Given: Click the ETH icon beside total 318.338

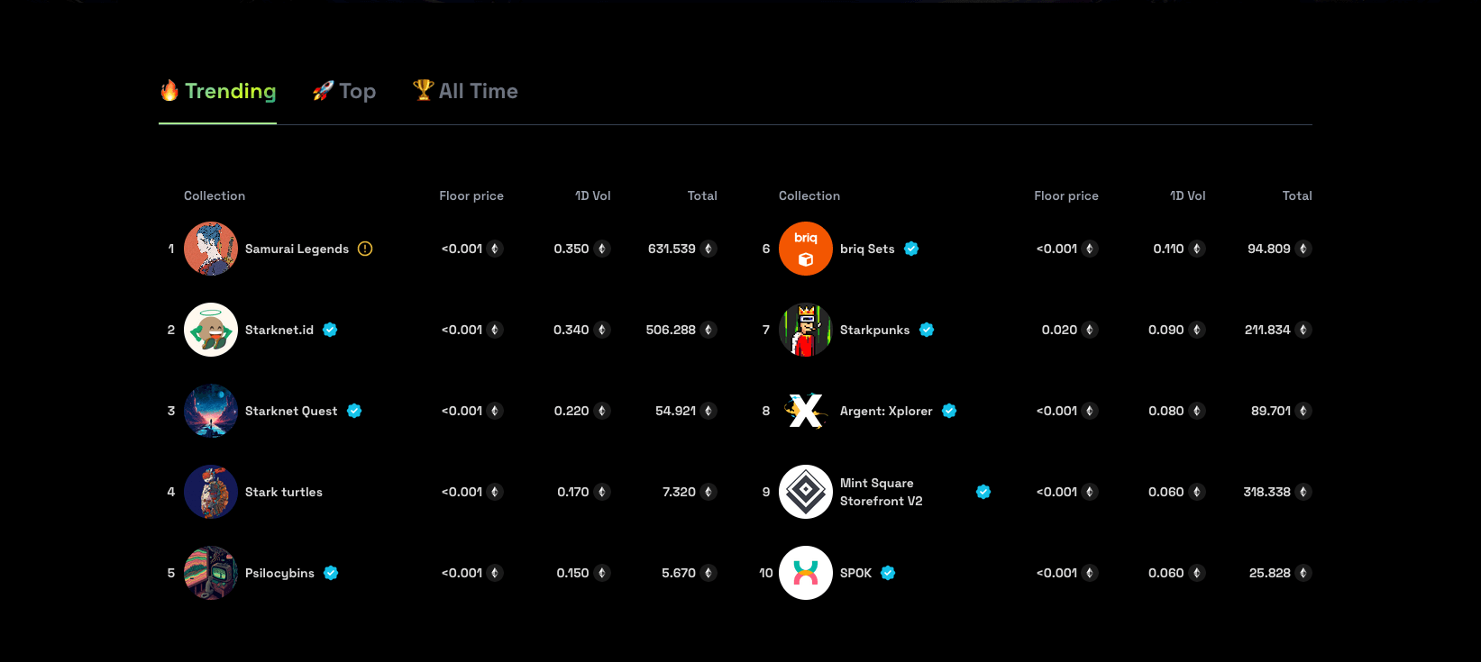Looking at the screenshot, I should [x=1303, y=492].
